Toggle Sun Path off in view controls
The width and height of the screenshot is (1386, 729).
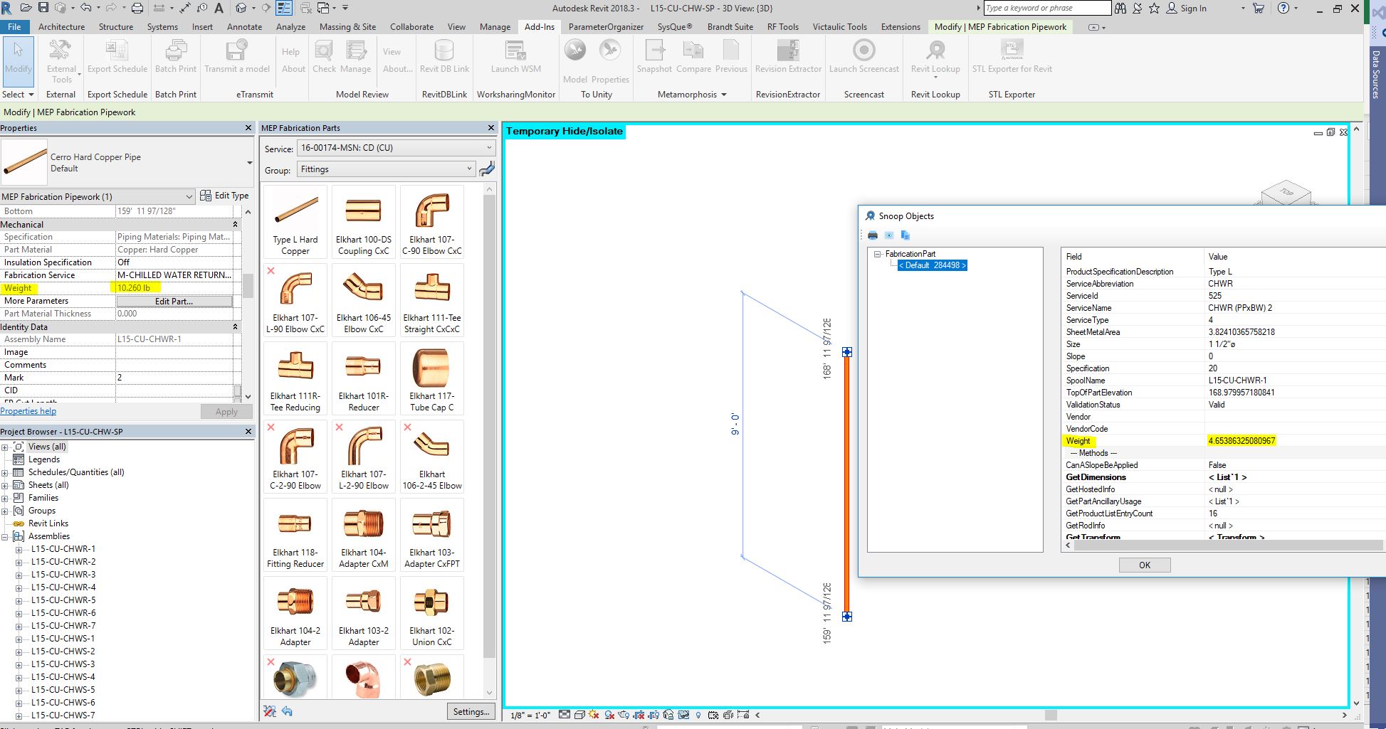pyautogui.click(x=593, y=715)
